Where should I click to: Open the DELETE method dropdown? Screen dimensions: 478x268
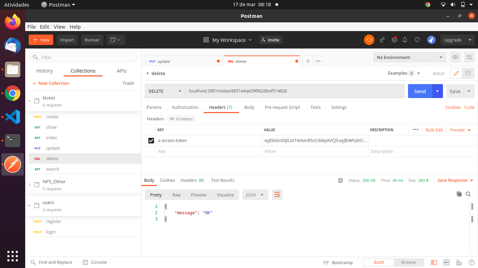165,91
